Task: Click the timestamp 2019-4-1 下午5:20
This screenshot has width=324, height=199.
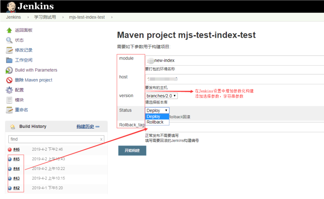Action: pos(47,188)
